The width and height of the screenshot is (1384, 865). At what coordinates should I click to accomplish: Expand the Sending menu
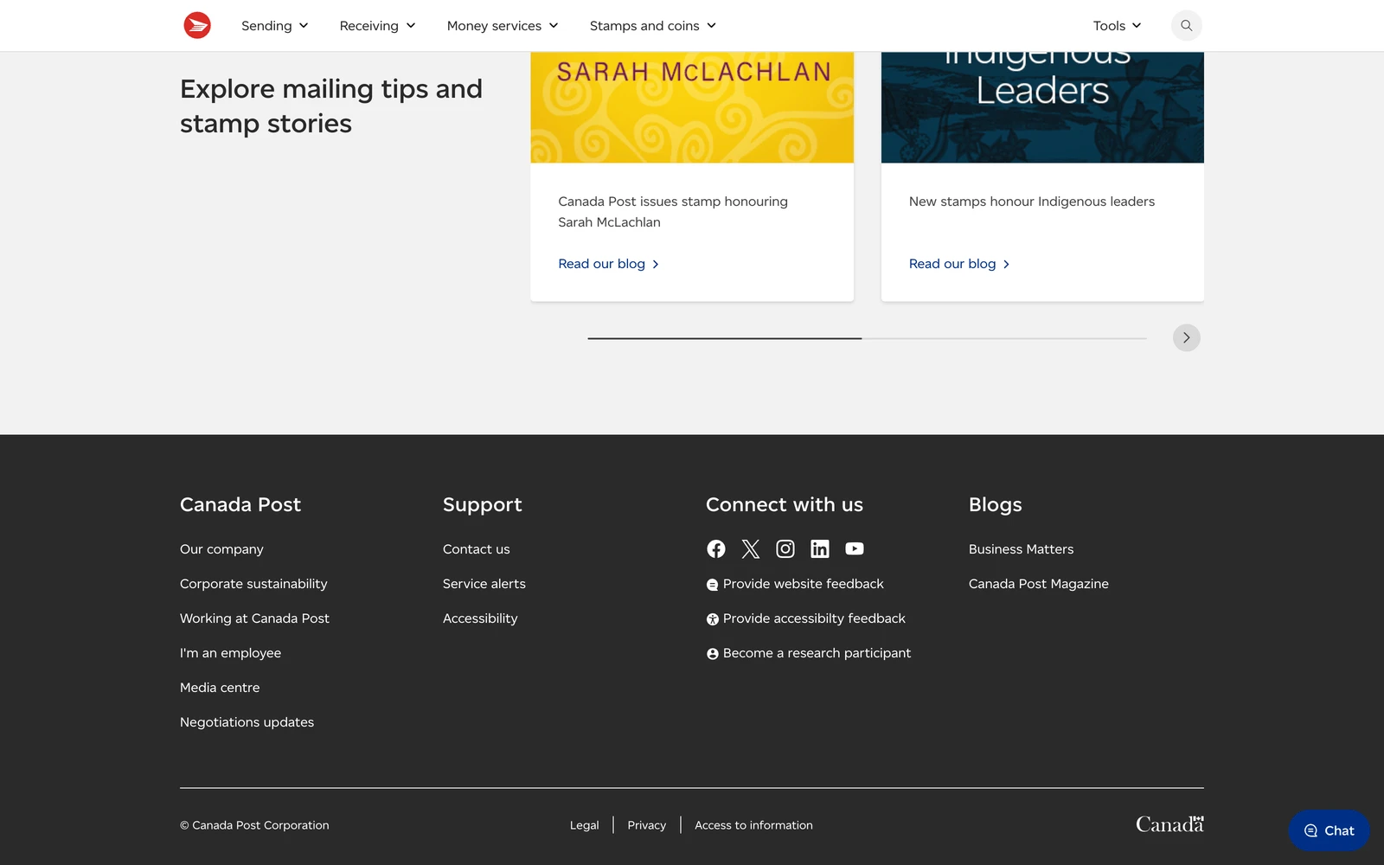tap(274, 26)
